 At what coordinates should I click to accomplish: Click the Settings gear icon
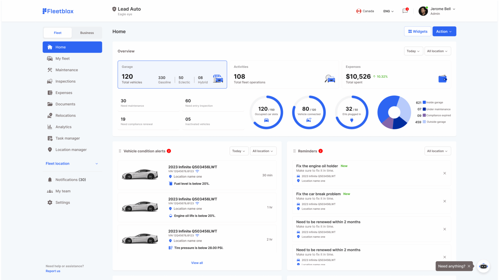click(x=50, y=203)
